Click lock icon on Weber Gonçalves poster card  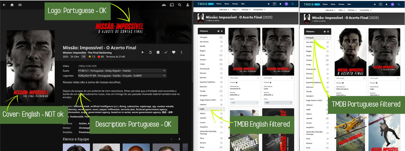point(364,78)
